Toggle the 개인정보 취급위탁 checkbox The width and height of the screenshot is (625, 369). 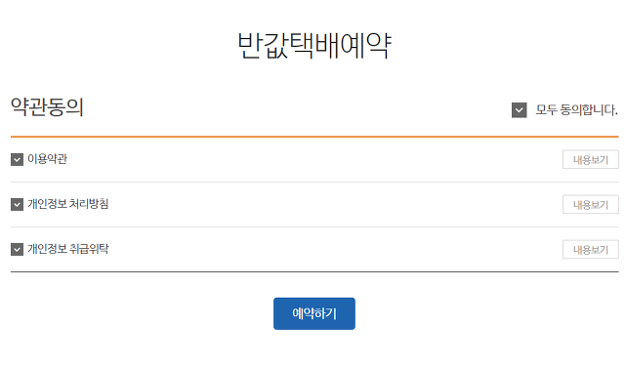[x=17, y=250]
